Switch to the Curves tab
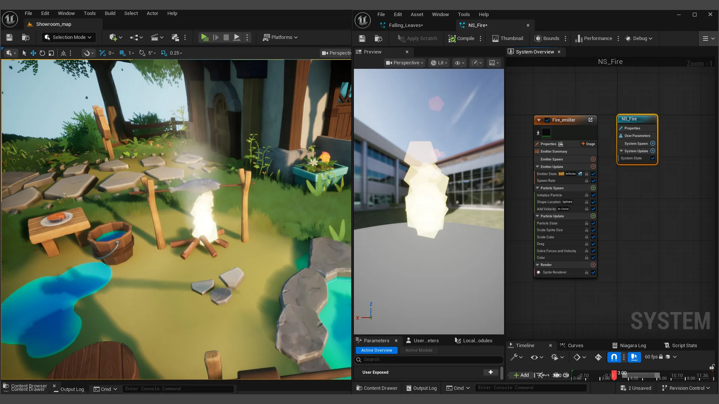 [x=572, y=346]
